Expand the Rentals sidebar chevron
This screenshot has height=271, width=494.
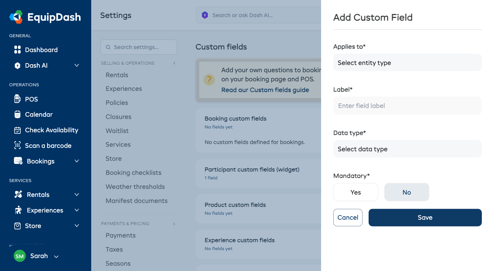click(77, 195)
